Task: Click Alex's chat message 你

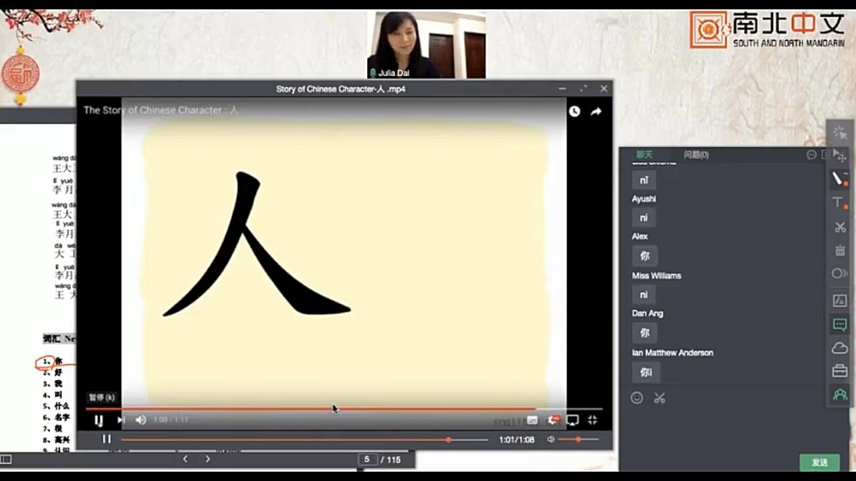Action: [645, 256]
